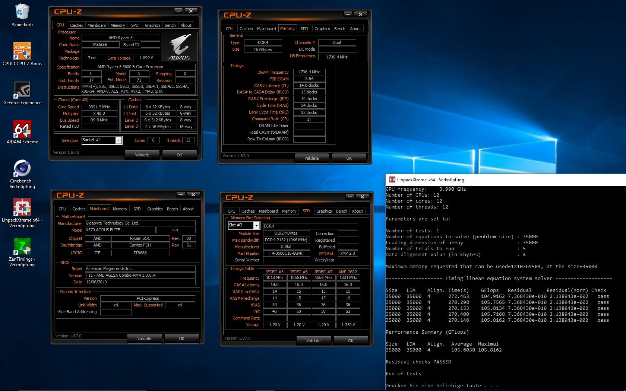Open Graphics tab in Memory window
The width and height of the screenshot is (626, 391).
322,29
